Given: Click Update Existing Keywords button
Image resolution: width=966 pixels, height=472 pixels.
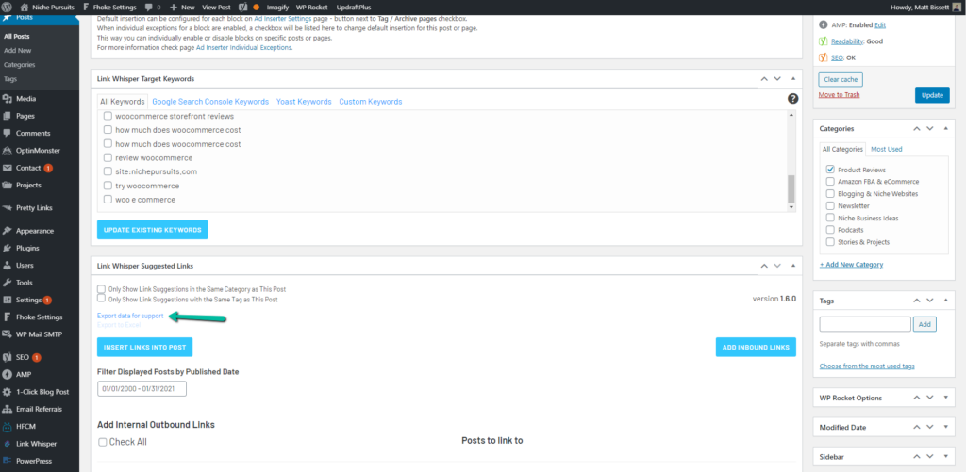Looking at the screenshot, I should pyautogui.click(x=152, y=230).
